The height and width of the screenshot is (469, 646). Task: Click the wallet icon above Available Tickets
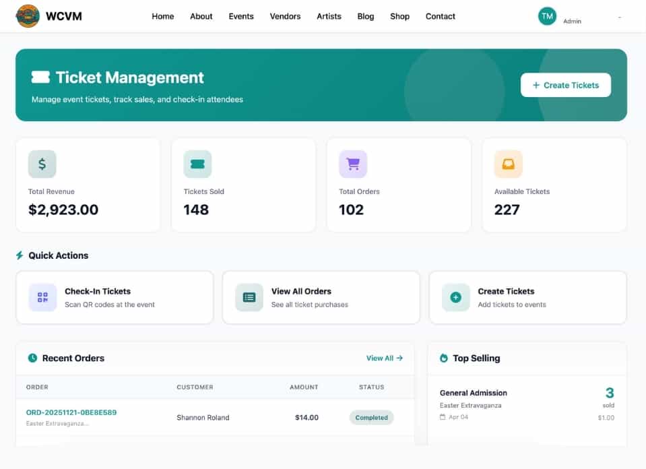(507, 163)
